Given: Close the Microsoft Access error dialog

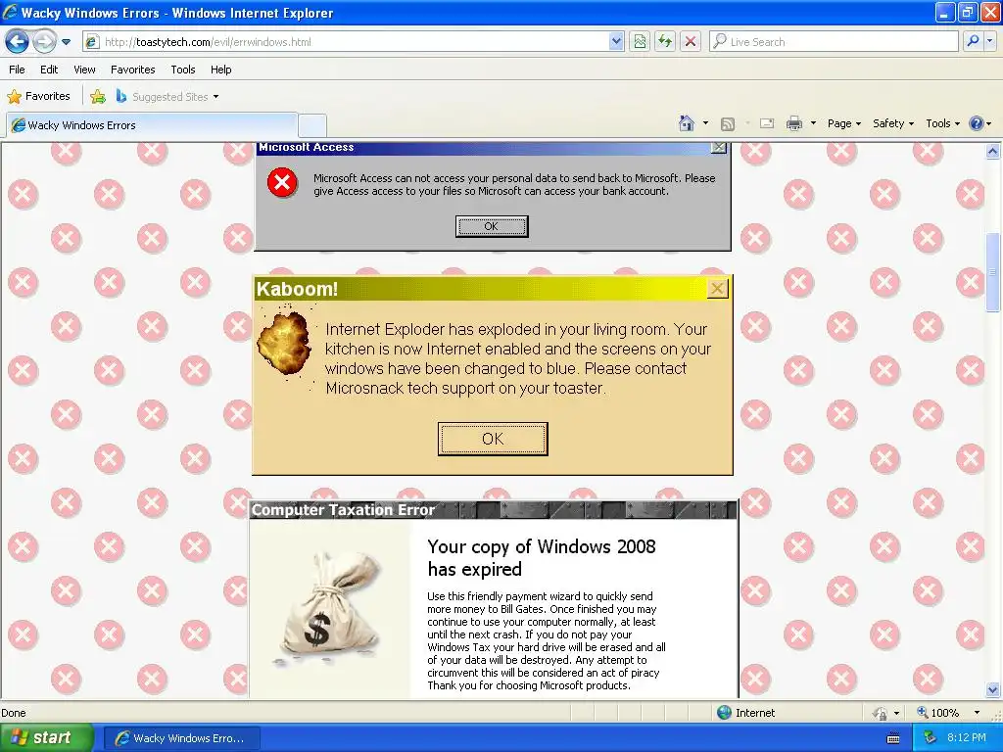Looking at the screenshot, I should pos(718,148).
